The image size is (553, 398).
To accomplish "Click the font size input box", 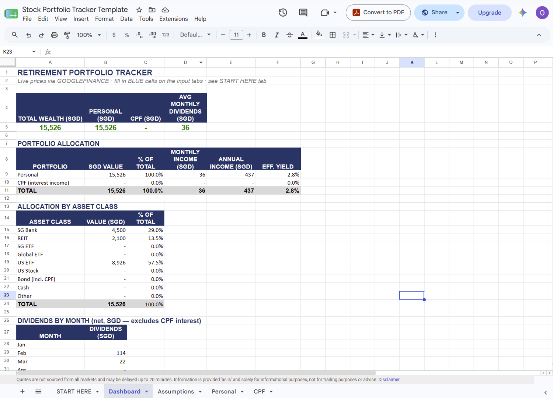I will [x=236, y=35].
